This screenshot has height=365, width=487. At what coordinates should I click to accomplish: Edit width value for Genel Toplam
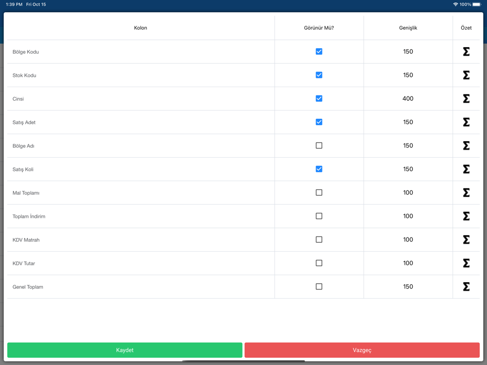(x=408, y=287)
